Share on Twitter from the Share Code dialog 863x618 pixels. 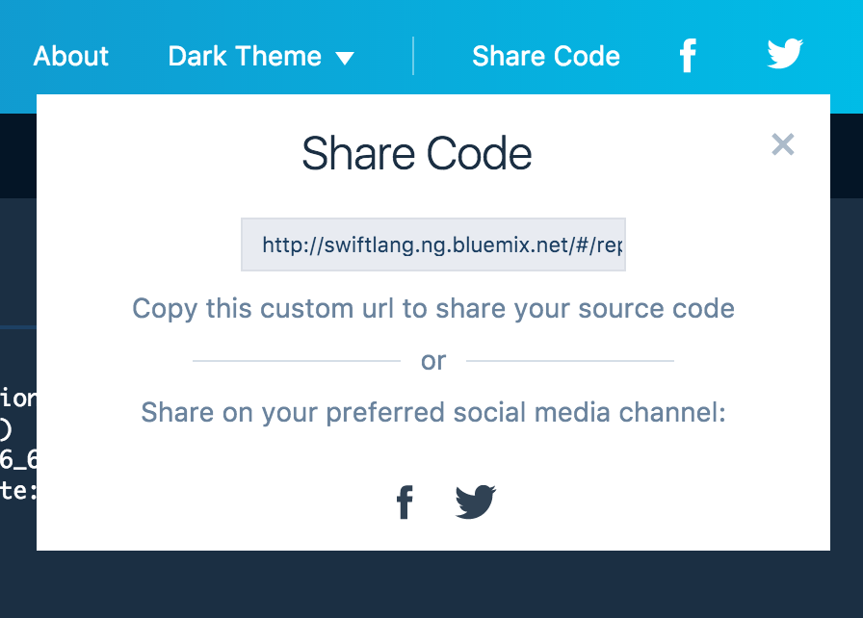point(476,502)
